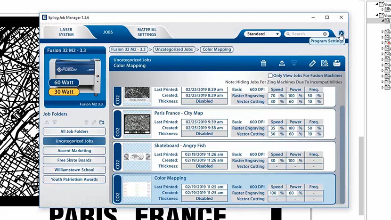
Task: Open Program Settings gear icon
Action: point(341,34)
